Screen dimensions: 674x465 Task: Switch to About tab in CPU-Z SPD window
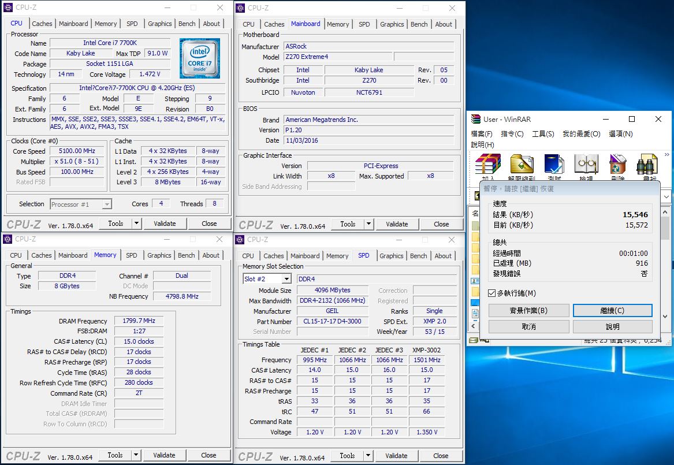coord(443,256)
